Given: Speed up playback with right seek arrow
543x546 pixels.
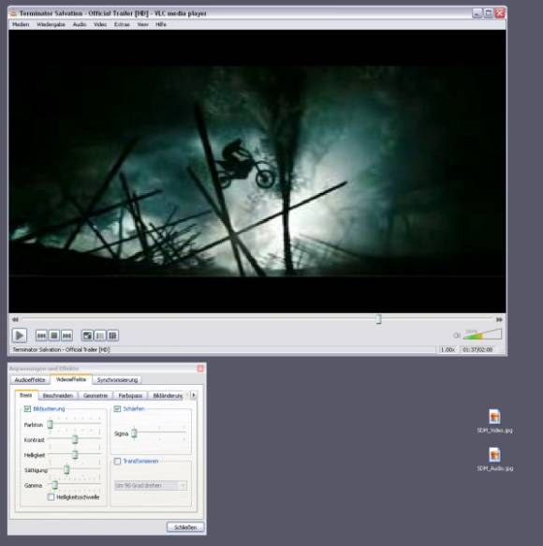Looking at the screenshot, I should coord(499,319).
